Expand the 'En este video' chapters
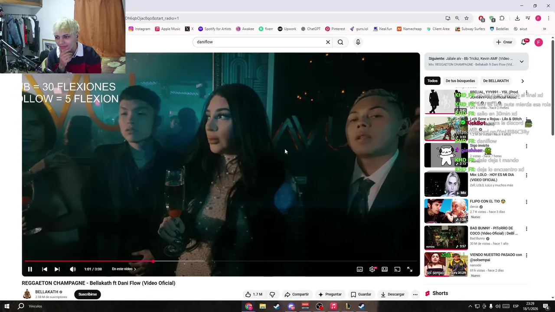Viewport: 555px width, 312px height. tap(124, 269)
